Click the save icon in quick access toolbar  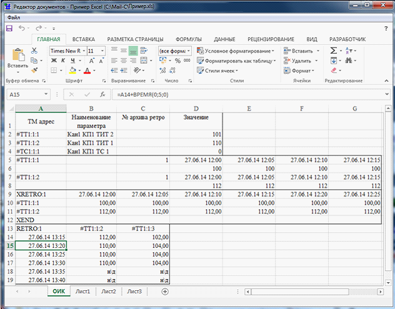(10, 28)
